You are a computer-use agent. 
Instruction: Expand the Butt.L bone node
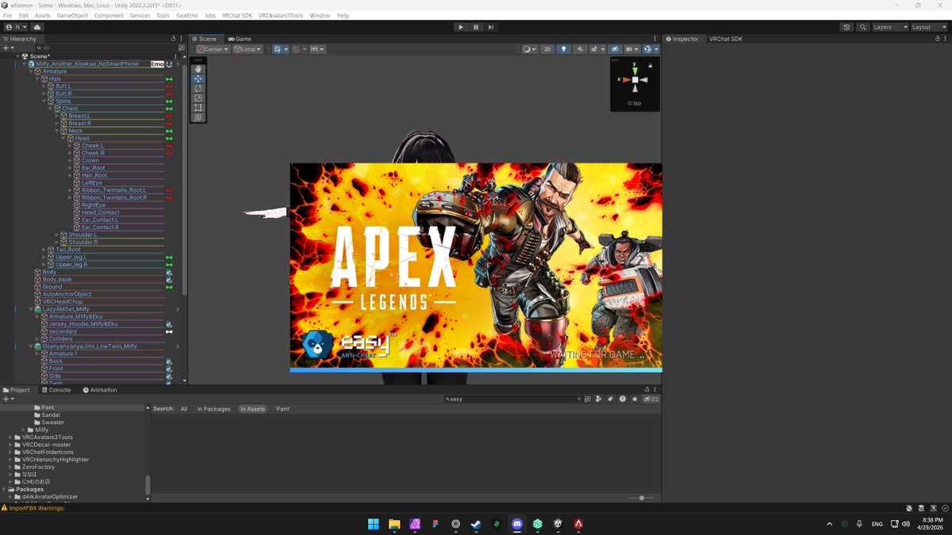click(x=44, y=86)
